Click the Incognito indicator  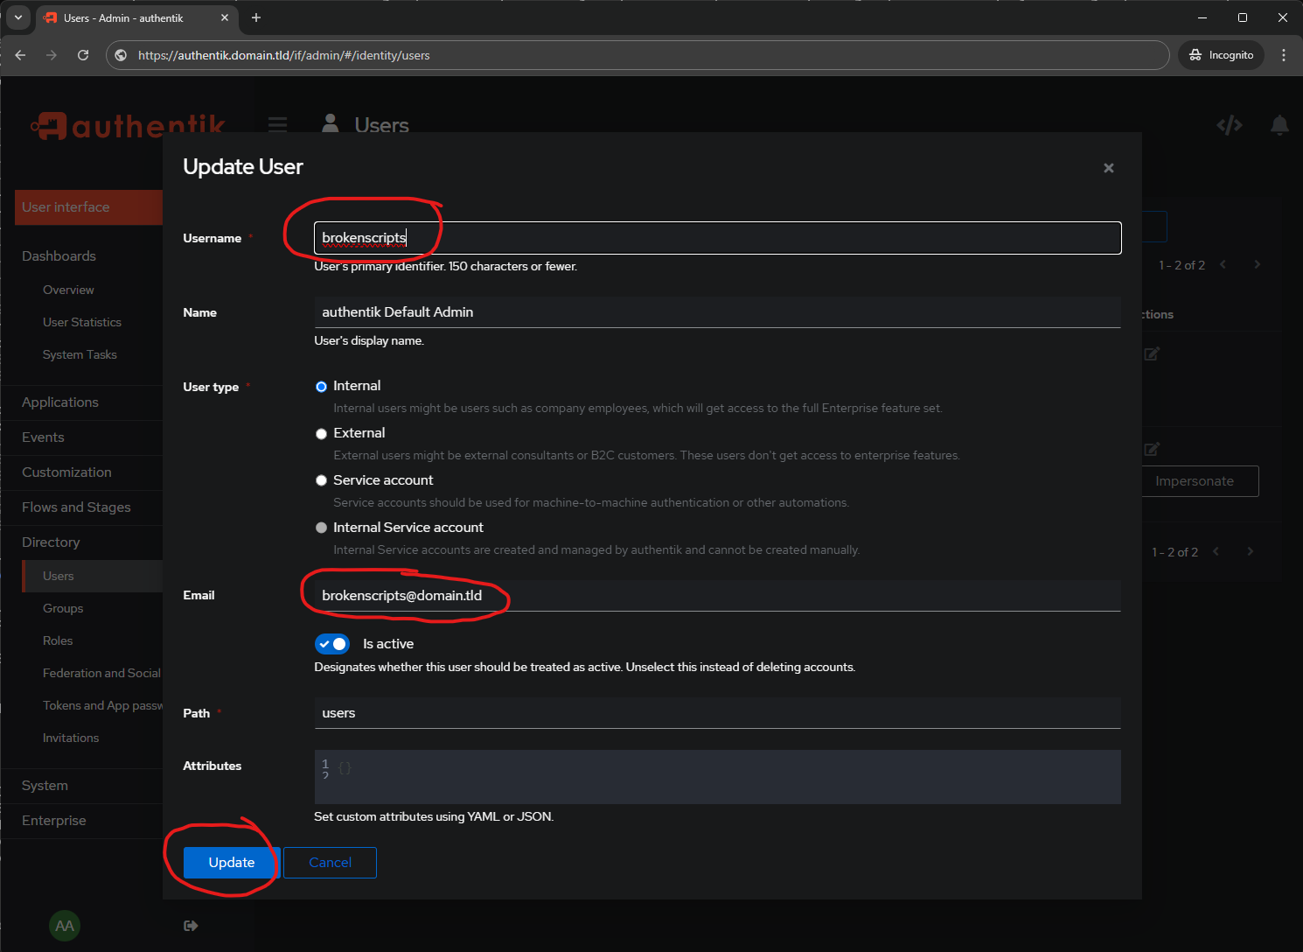point(1221,55)
